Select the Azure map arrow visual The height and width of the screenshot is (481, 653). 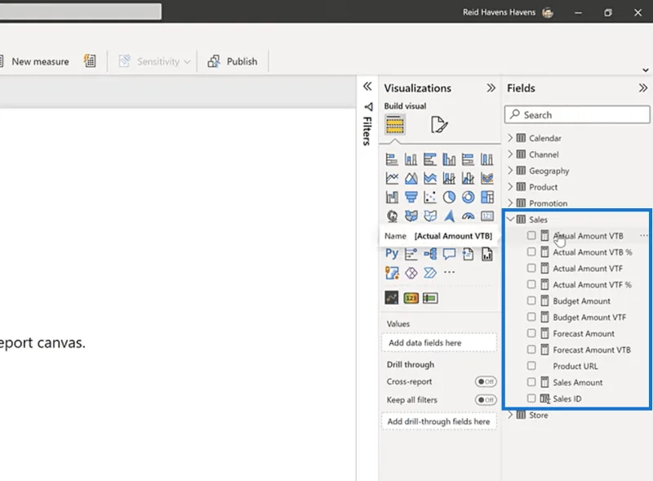(x=449, y=216)
